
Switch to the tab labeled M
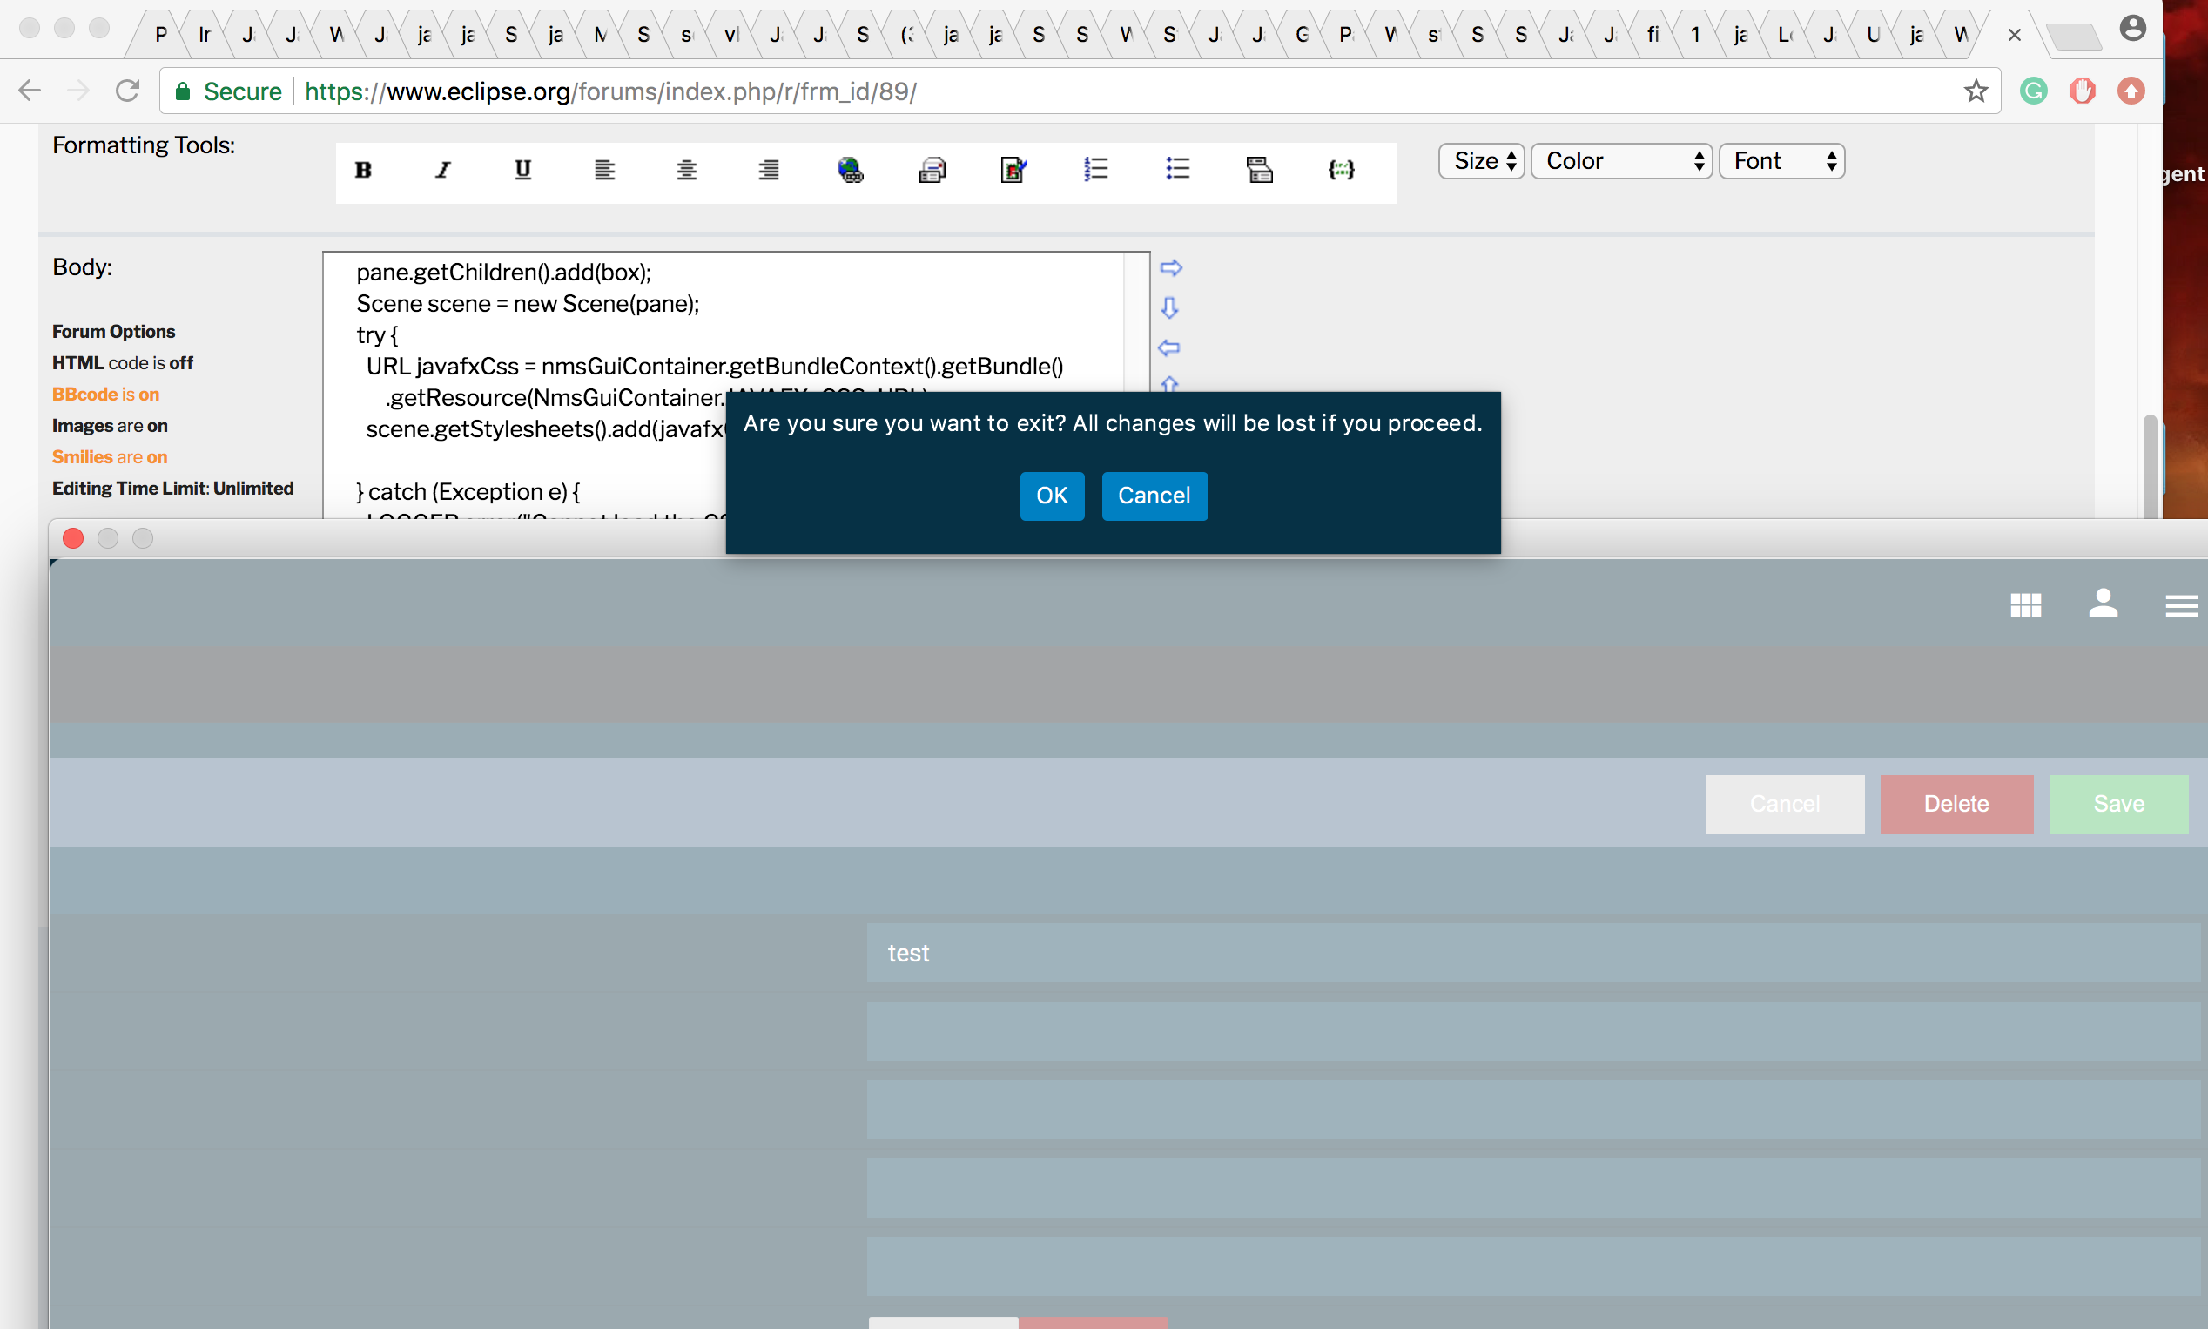[x=600, y=35]
